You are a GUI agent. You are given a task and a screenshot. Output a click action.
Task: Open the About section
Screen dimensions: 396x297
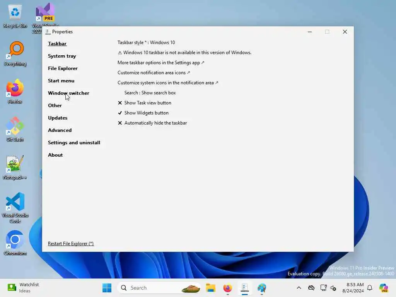click(55, 155)
